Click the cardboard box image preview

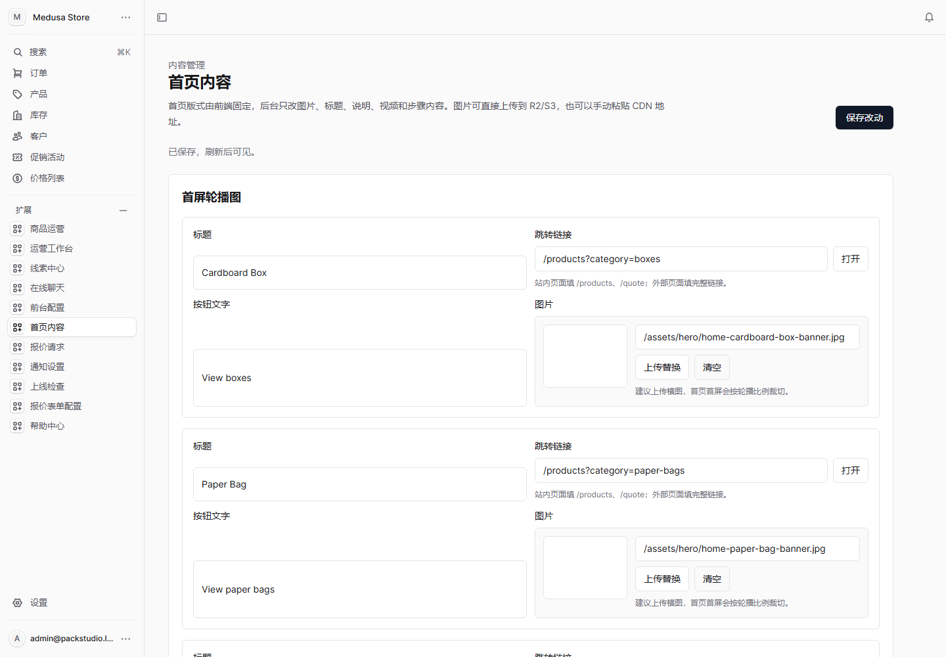(585, 356)
